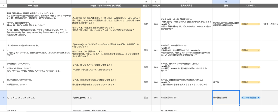Select column G header
This screenshot has height=112, width=278.
pos(226,2)
